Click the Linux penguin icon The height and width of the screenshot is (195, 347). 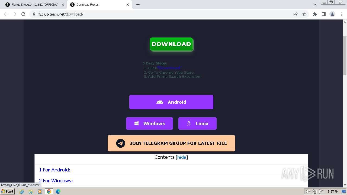point(189,123)
